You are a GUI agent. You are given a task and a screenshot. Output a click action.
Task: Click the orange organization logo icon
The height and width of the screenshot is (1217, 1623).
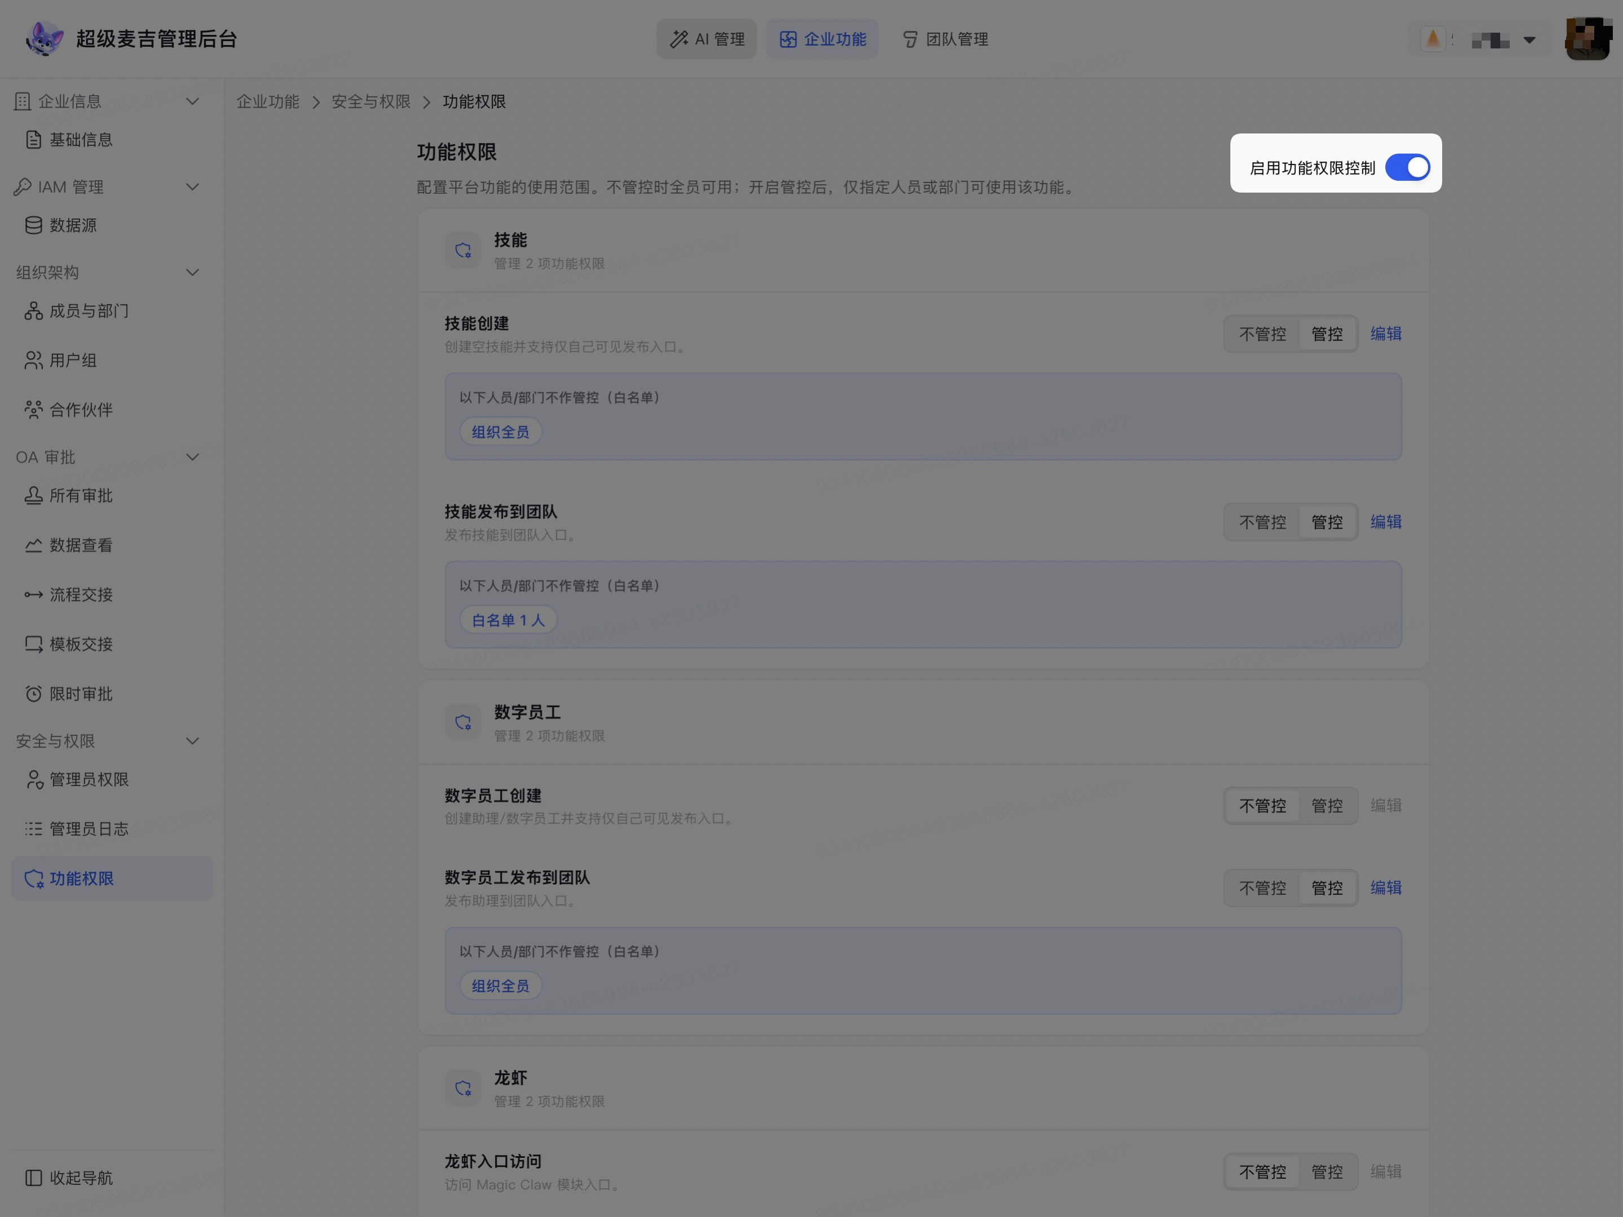click(1433, 39)
